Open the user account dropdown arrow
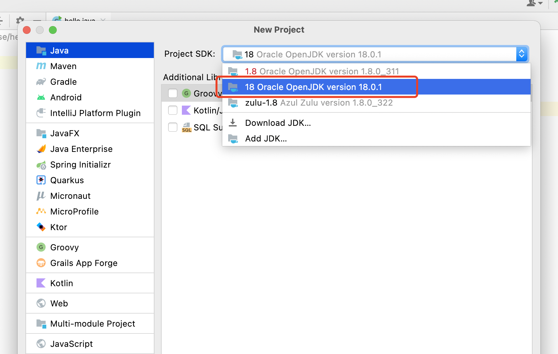This screenshot has width=558, height=354. [x=540, y=3]
